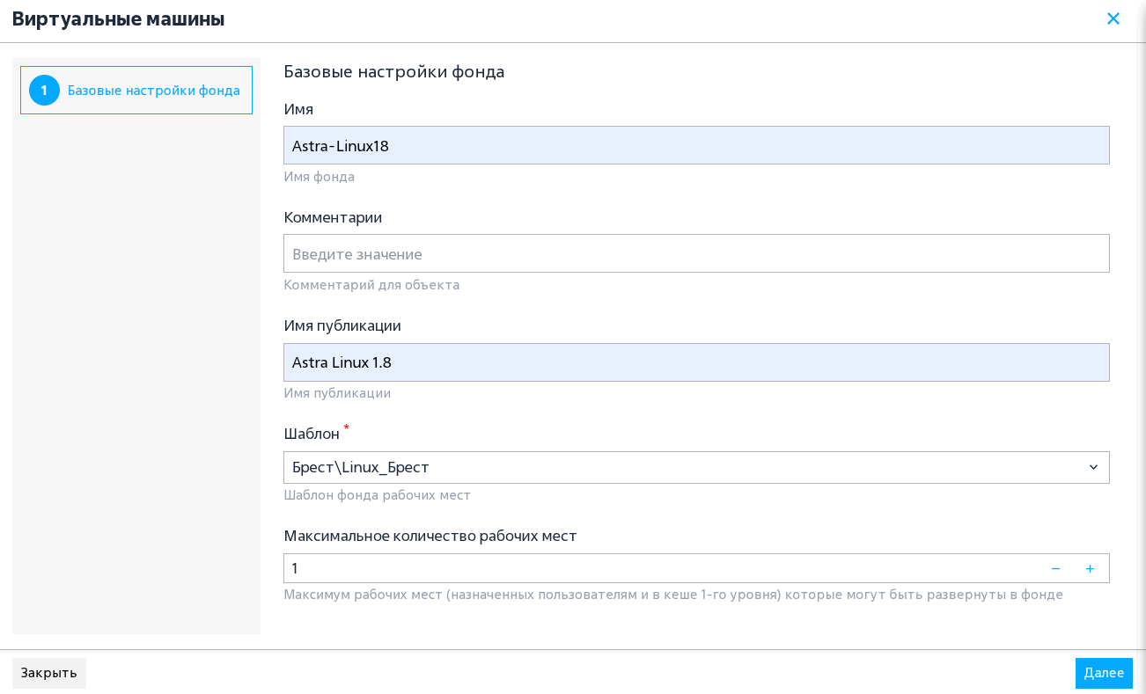Click the Виртуальные машины title text
The width and height of the screenshot is (1146, 694).
coord(119,18)
